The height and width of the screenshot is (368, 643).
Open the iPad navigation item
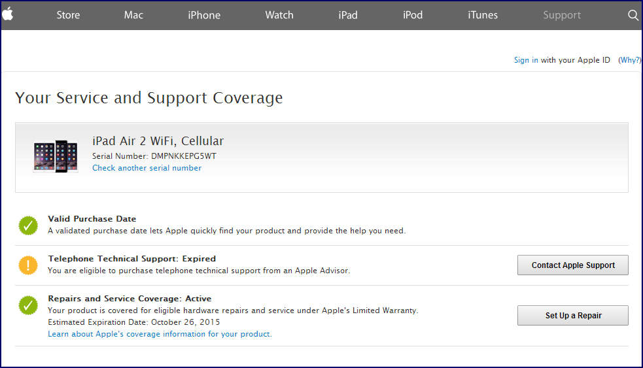(x=348, y=15)
